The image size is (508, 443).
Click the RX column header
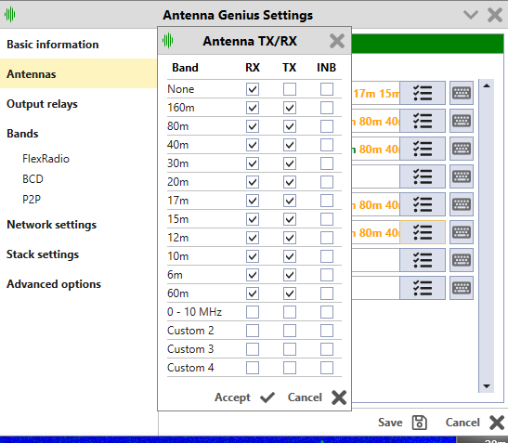253,68
